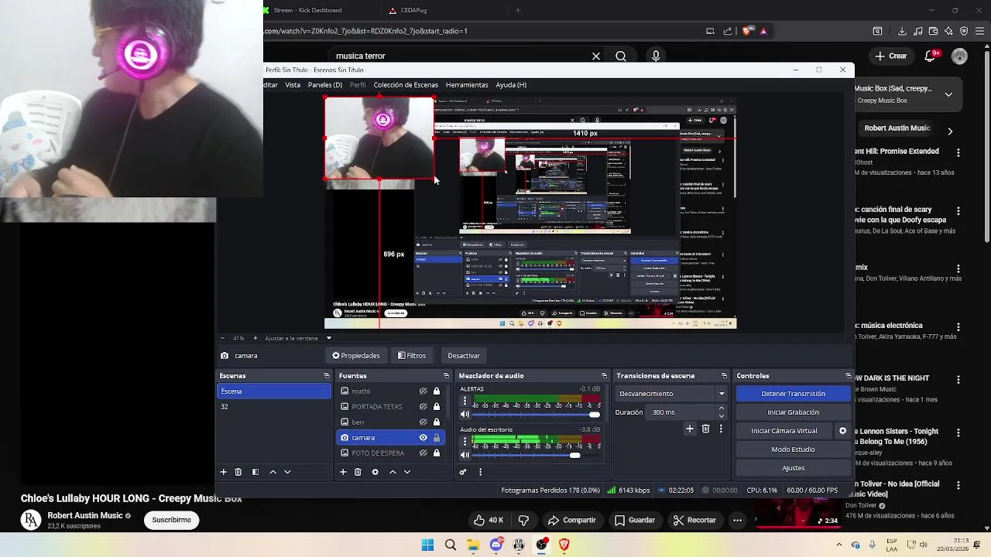The height and width of the screenshot is (557, 991).
Task: Hide the camara source via eye icon
Action: (423, 438)
